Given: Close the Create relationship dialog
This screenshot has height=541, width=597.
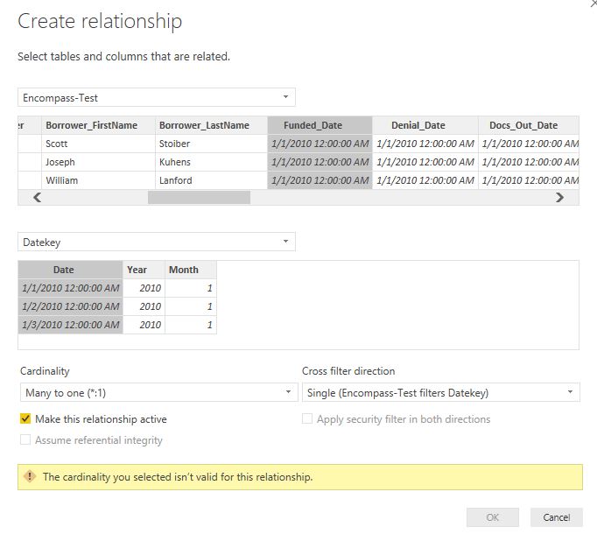Looking at the screenshot, I should tap(593, 3).
